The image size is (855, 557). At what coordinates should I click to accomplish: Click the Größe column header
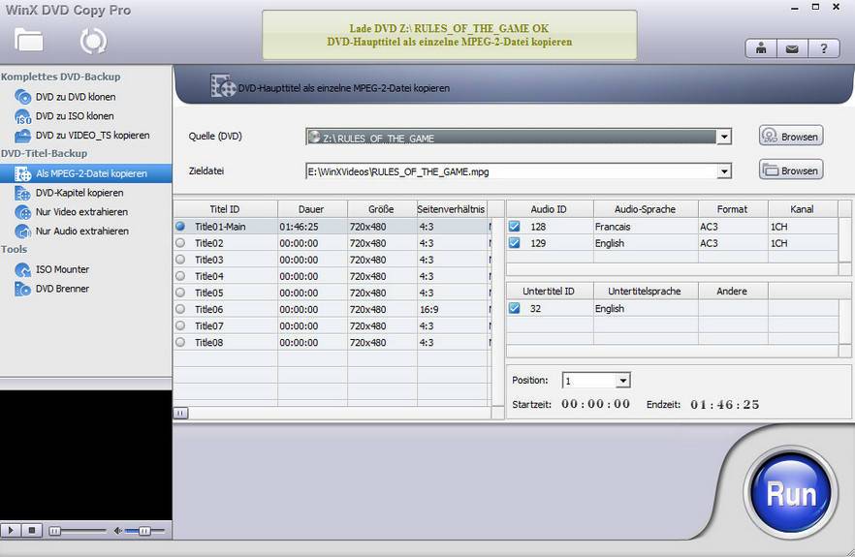click(x=382, y=209)
